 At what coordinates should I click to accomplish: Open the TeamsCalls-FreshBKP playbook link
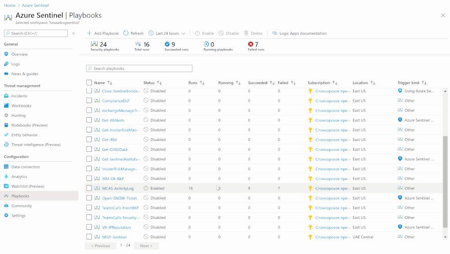tap(120, 208)
